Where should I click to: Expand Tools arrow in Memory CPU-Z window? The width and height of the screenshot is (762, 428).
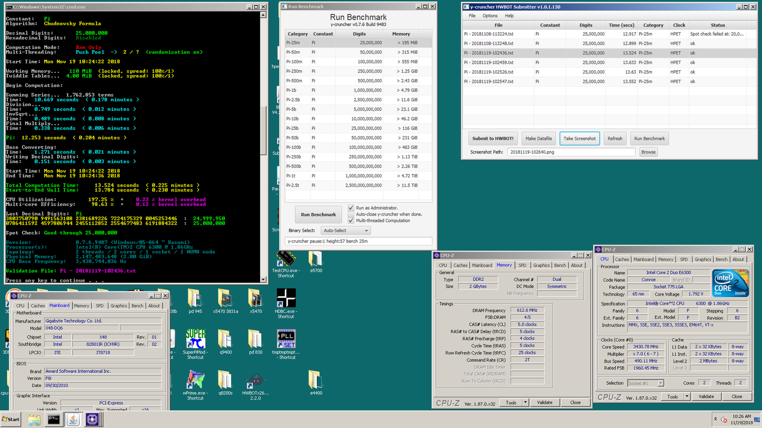(525, 403)
